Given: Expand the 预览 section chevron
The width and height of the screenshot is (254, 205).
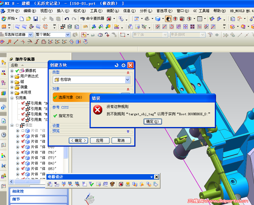Looking at the screenshot, I should point(128,131).
